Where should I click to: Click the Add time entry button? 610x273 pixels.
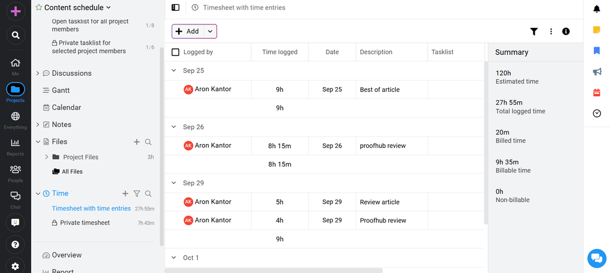click(188, 32)
